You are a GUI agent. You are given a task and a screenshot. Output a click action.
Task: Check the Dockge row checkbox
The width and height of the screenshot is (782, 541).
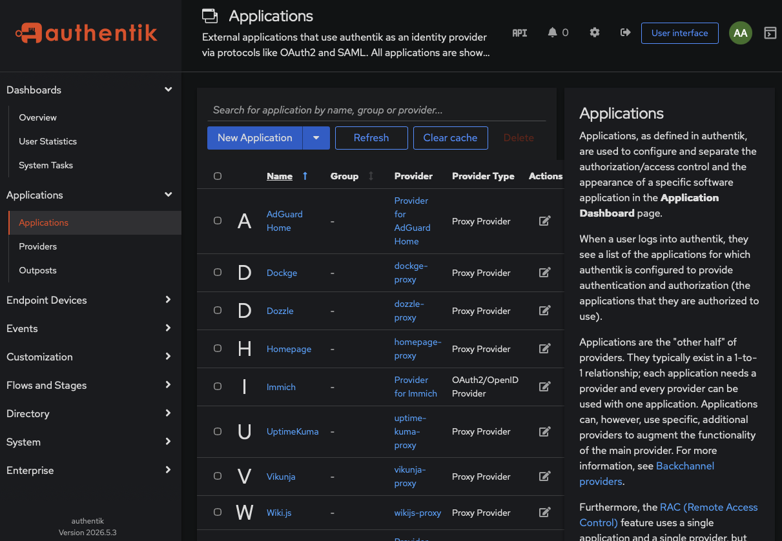218,272
